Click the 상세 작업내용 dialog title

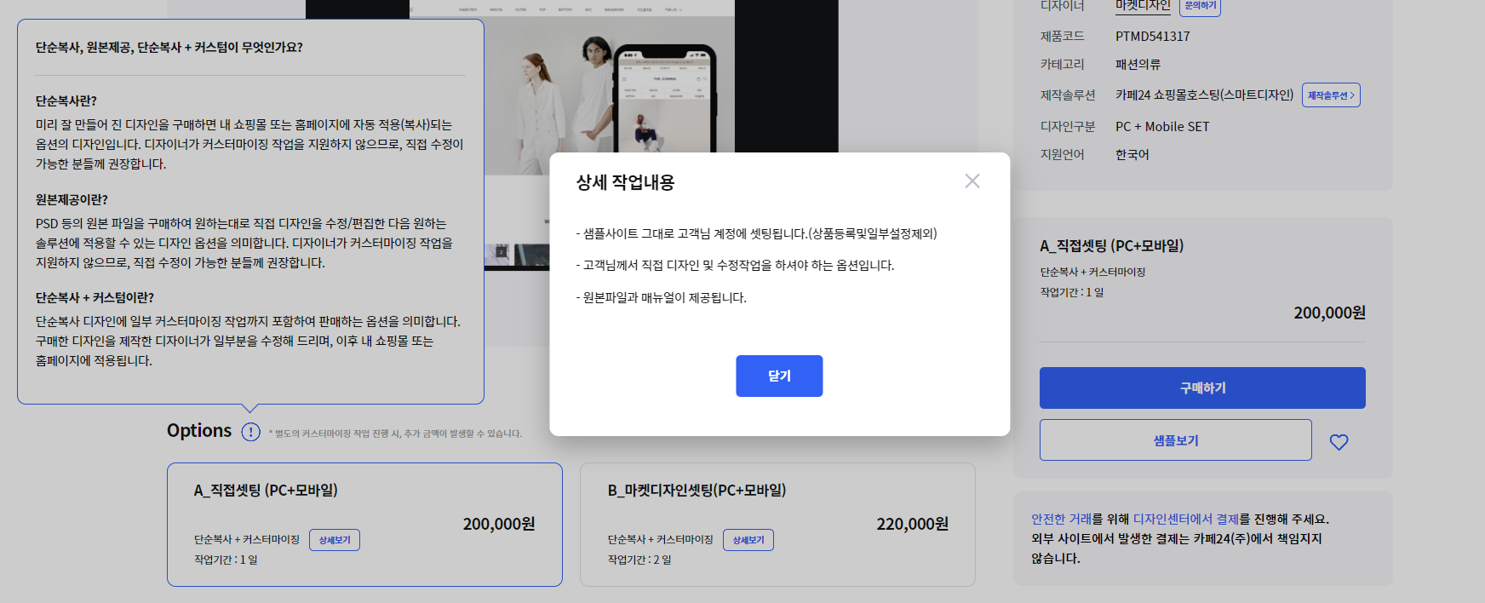[x=625, y=182]
